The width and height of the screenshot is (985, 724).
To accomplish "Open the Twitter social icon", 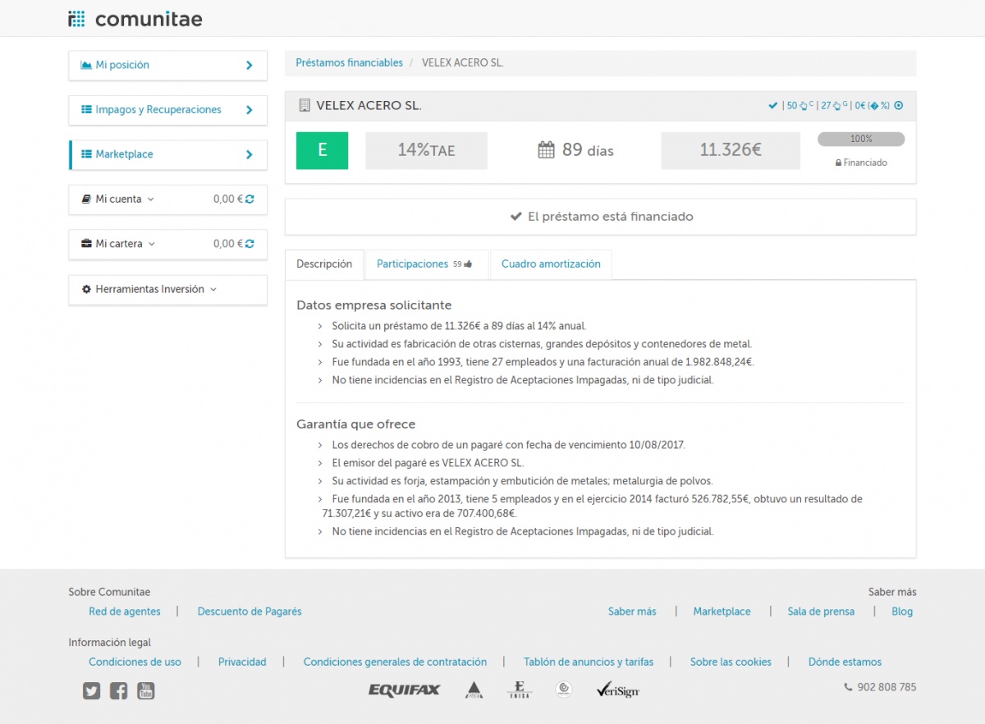I will [x=91, y=691].
